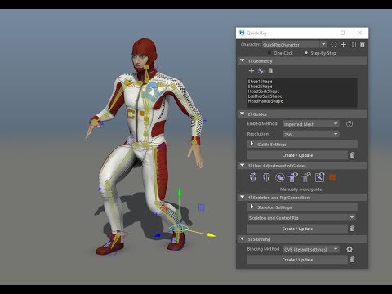Image resolution: width=392 pixels, height=294 pixels.
Task: Open the Binding Method dropdown
Action: [311, 249]
